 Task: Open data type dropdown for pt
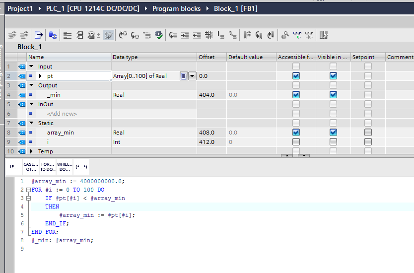tap(192, 76)
